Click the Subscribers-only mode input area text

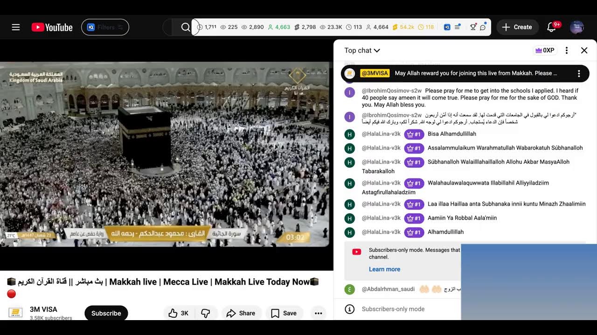(393, 309)
